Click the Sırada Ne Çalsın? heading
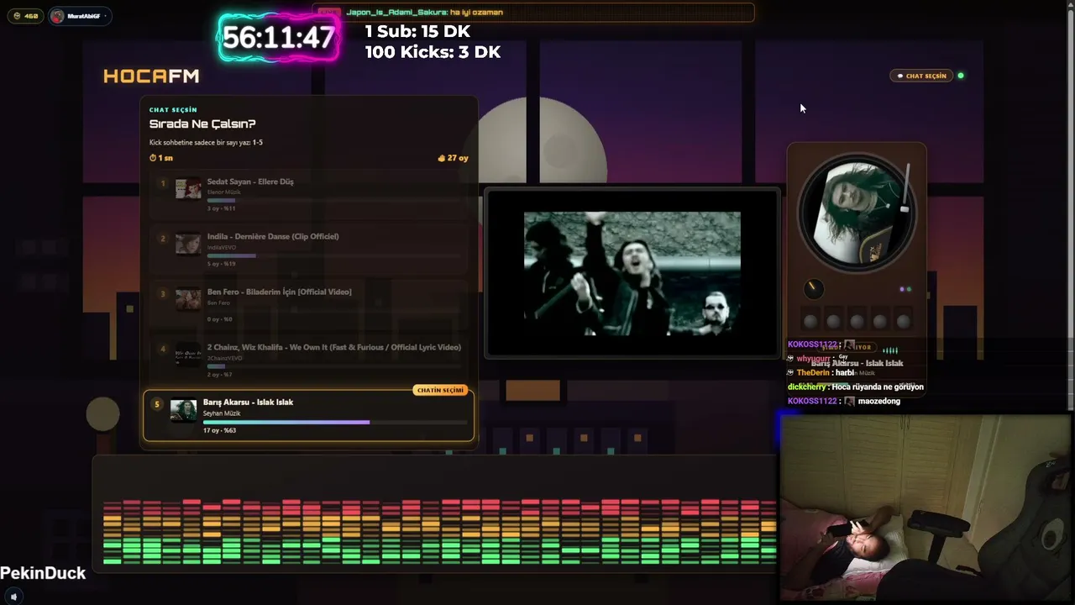 [x=202, y=124]
